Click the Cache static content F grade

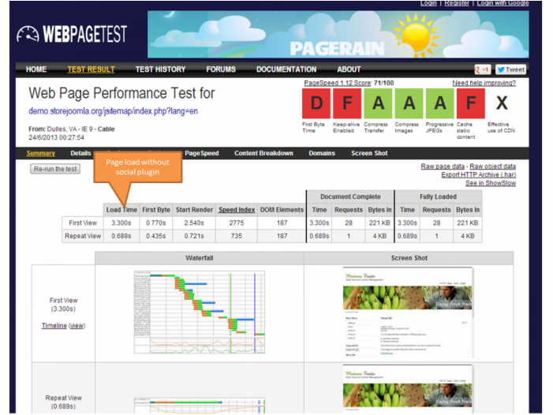point(471,103)
